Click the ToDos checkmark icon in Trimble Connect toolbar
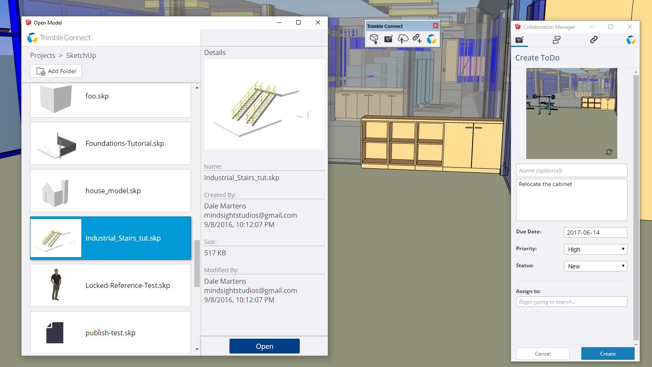The image size is (652, 367). [388, 39]
